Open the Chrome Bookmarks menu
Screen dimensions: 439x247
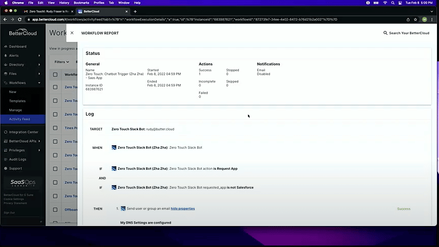click(81, 3)
